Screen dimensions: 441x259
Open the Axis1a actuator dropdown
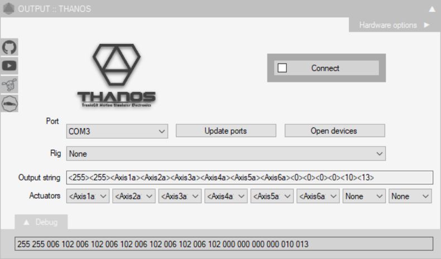[x=88, y=196]
